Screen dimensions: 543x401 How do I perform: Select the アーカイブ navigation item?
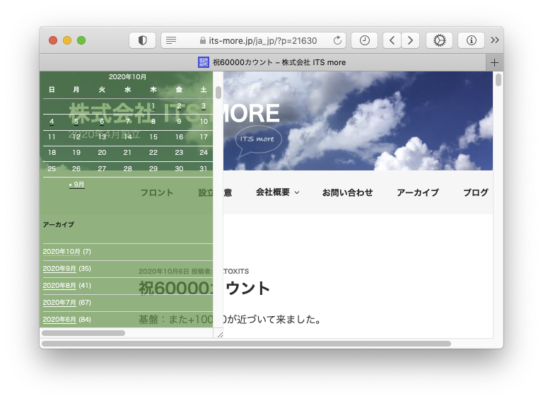tap(417, 192)
